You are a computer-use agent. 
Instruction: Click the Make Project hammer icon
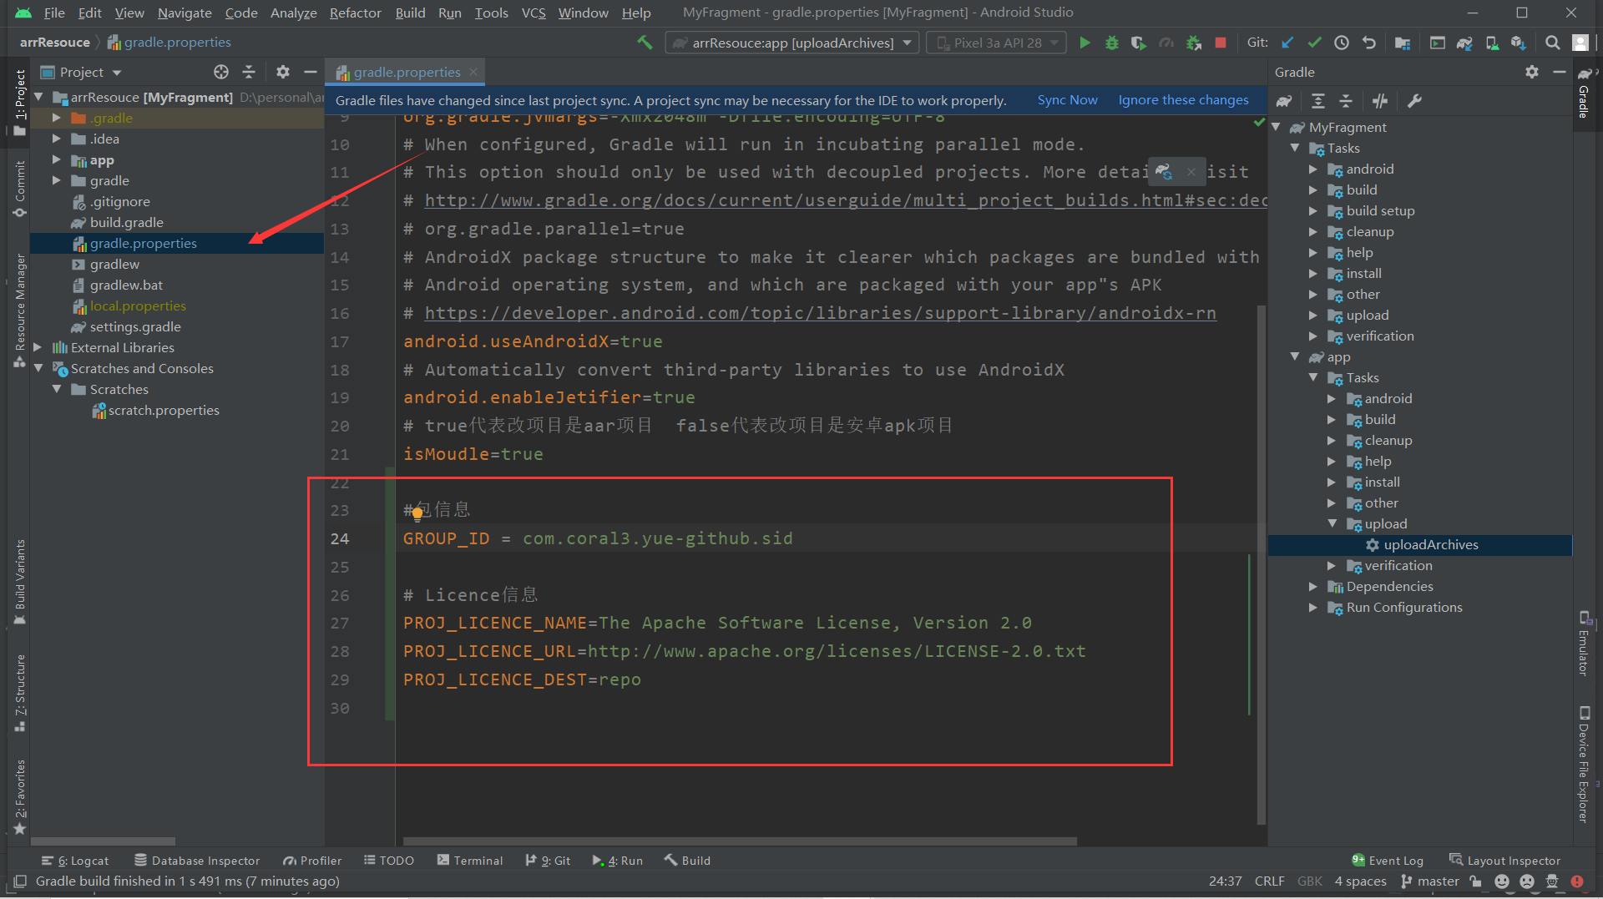[x=645, y=43]
